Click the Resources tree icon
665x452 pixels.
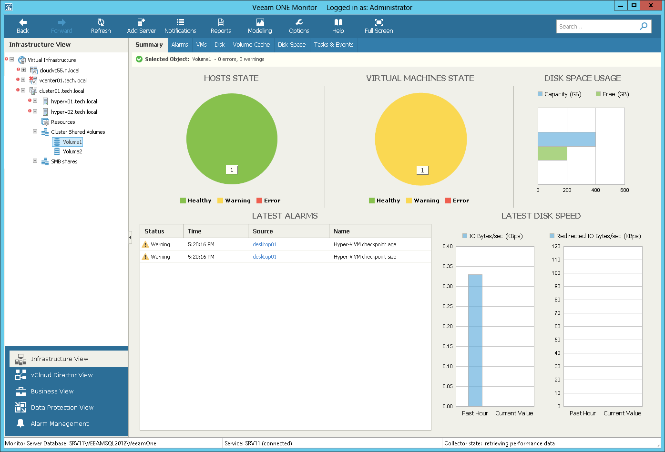point(45,122)
